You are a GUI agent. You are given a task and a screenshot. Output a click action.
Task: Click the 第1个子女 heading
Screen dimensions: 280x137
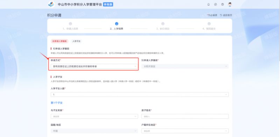point(57,103)
